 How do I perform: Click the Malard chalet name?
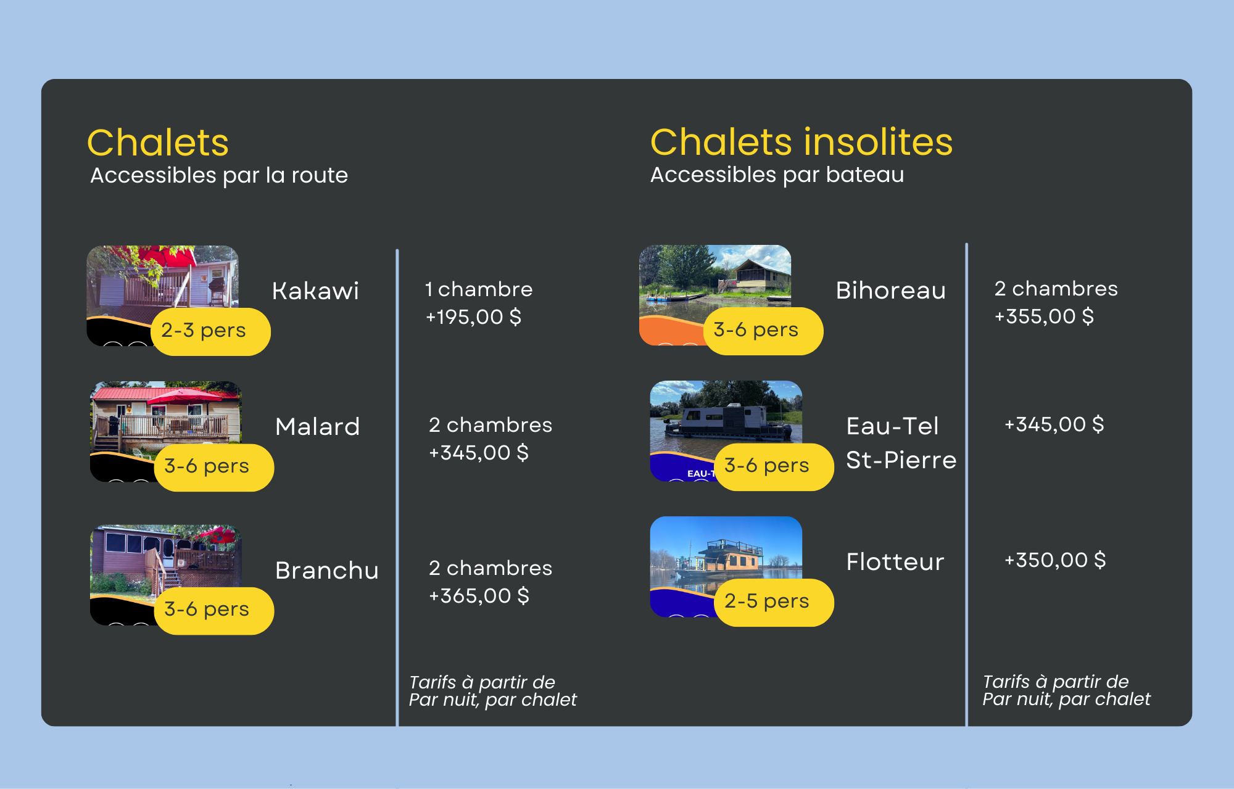317,427
